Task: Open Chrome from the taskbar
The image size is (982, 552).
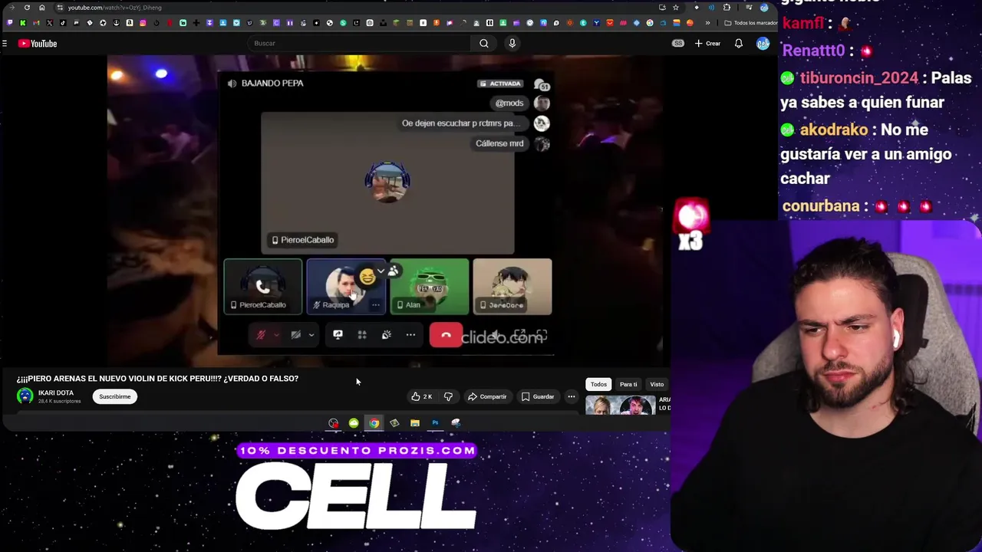Action: (374, 422)
